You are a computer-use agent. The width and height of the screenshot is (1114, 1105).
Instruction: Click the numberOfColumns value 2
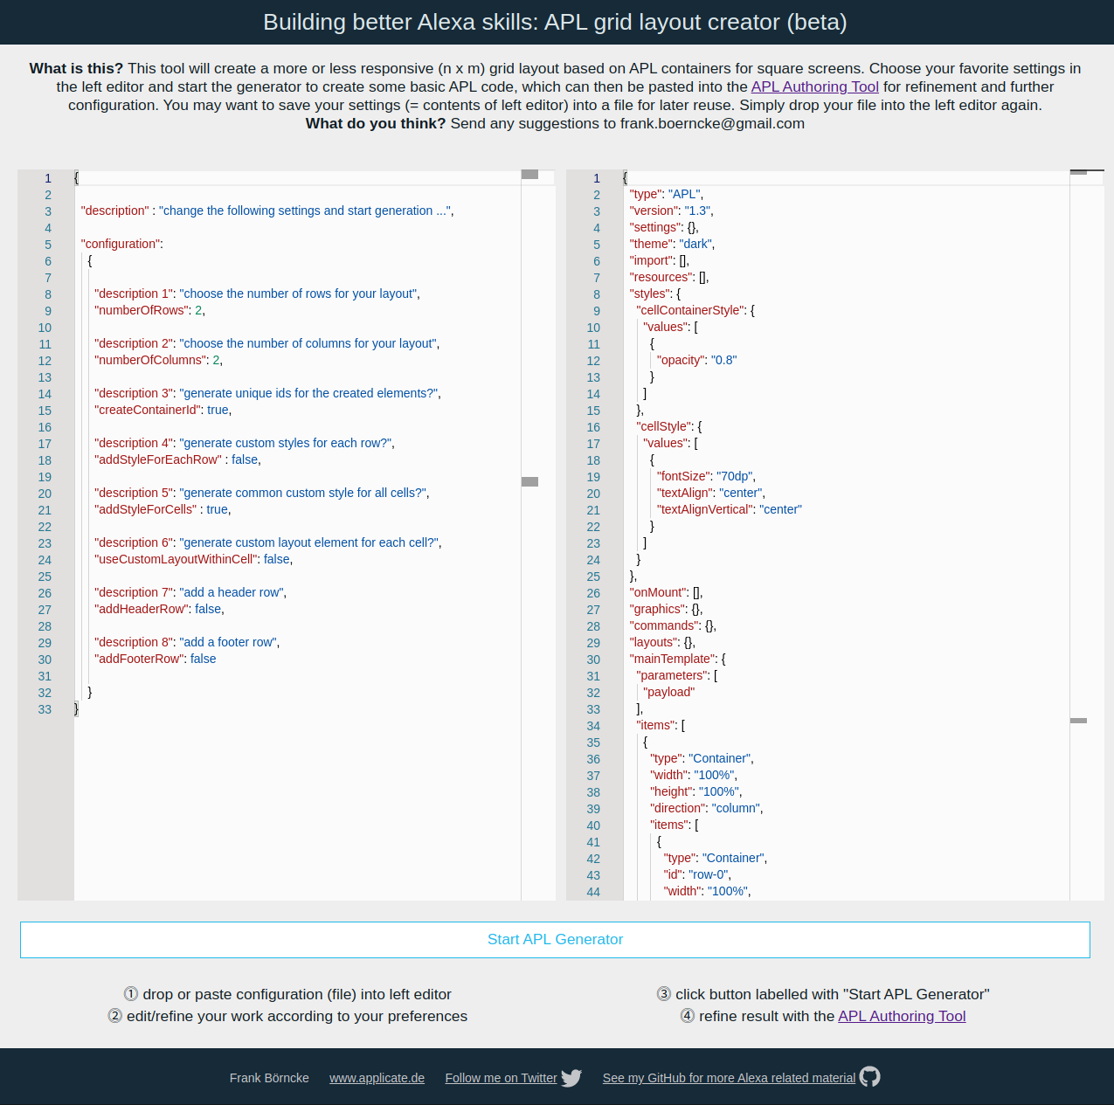click(217, 360)
